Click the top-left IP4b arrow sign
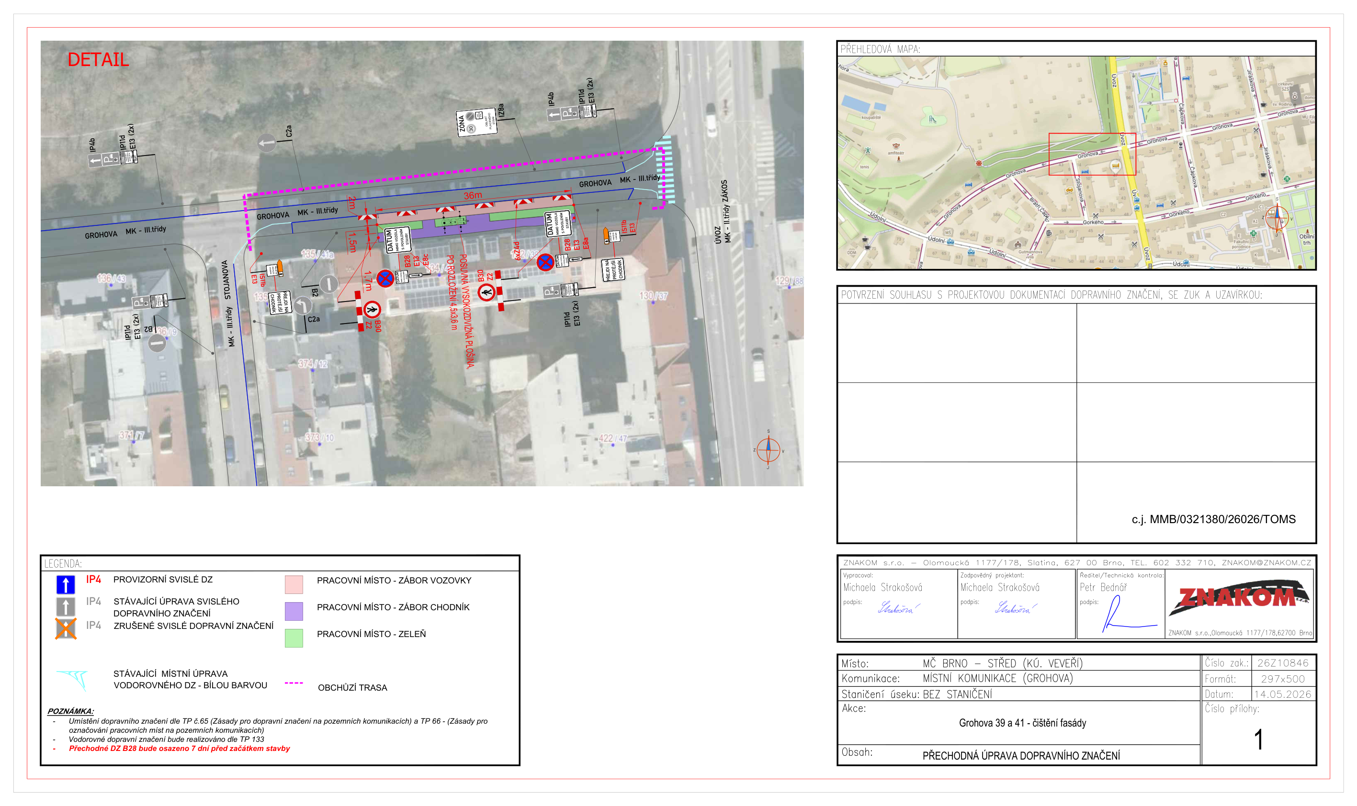Screen dimensions: 1357x806 pos(95,161)
